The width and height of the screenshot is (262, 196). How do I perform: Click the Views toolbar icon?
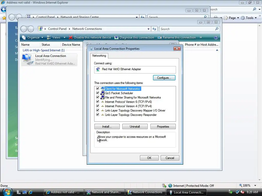click(x=49, y=38)
